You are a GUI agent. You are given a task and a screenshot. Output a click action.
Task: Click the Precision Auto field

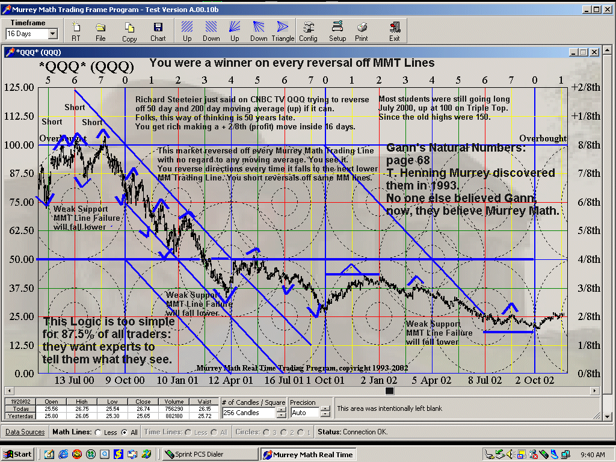tap(305, 413)
